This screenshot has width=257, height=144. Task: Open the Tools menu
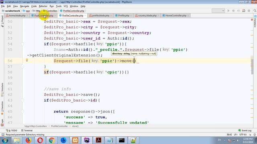click(59, 6)
